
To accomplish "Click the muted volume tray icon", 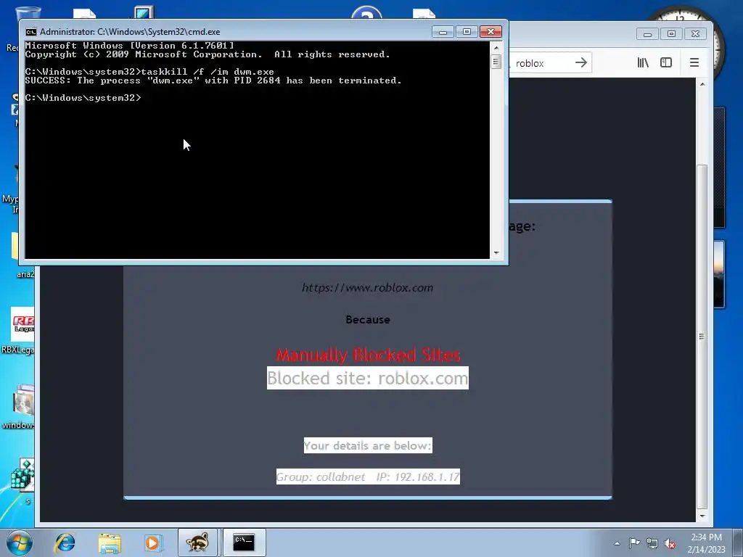I will [670, 543].
